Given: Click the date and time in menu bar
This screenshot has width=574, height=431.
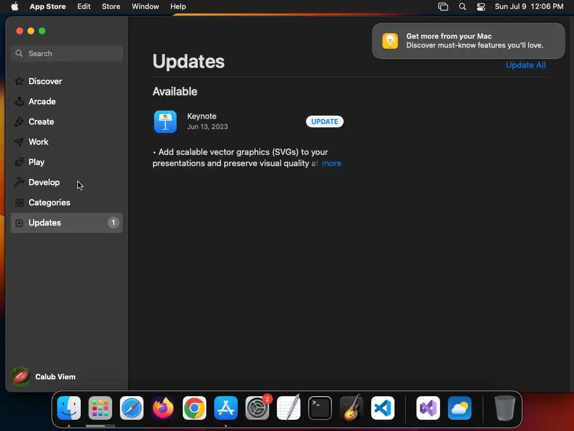Looking at the screenshot, I should 529,6.
